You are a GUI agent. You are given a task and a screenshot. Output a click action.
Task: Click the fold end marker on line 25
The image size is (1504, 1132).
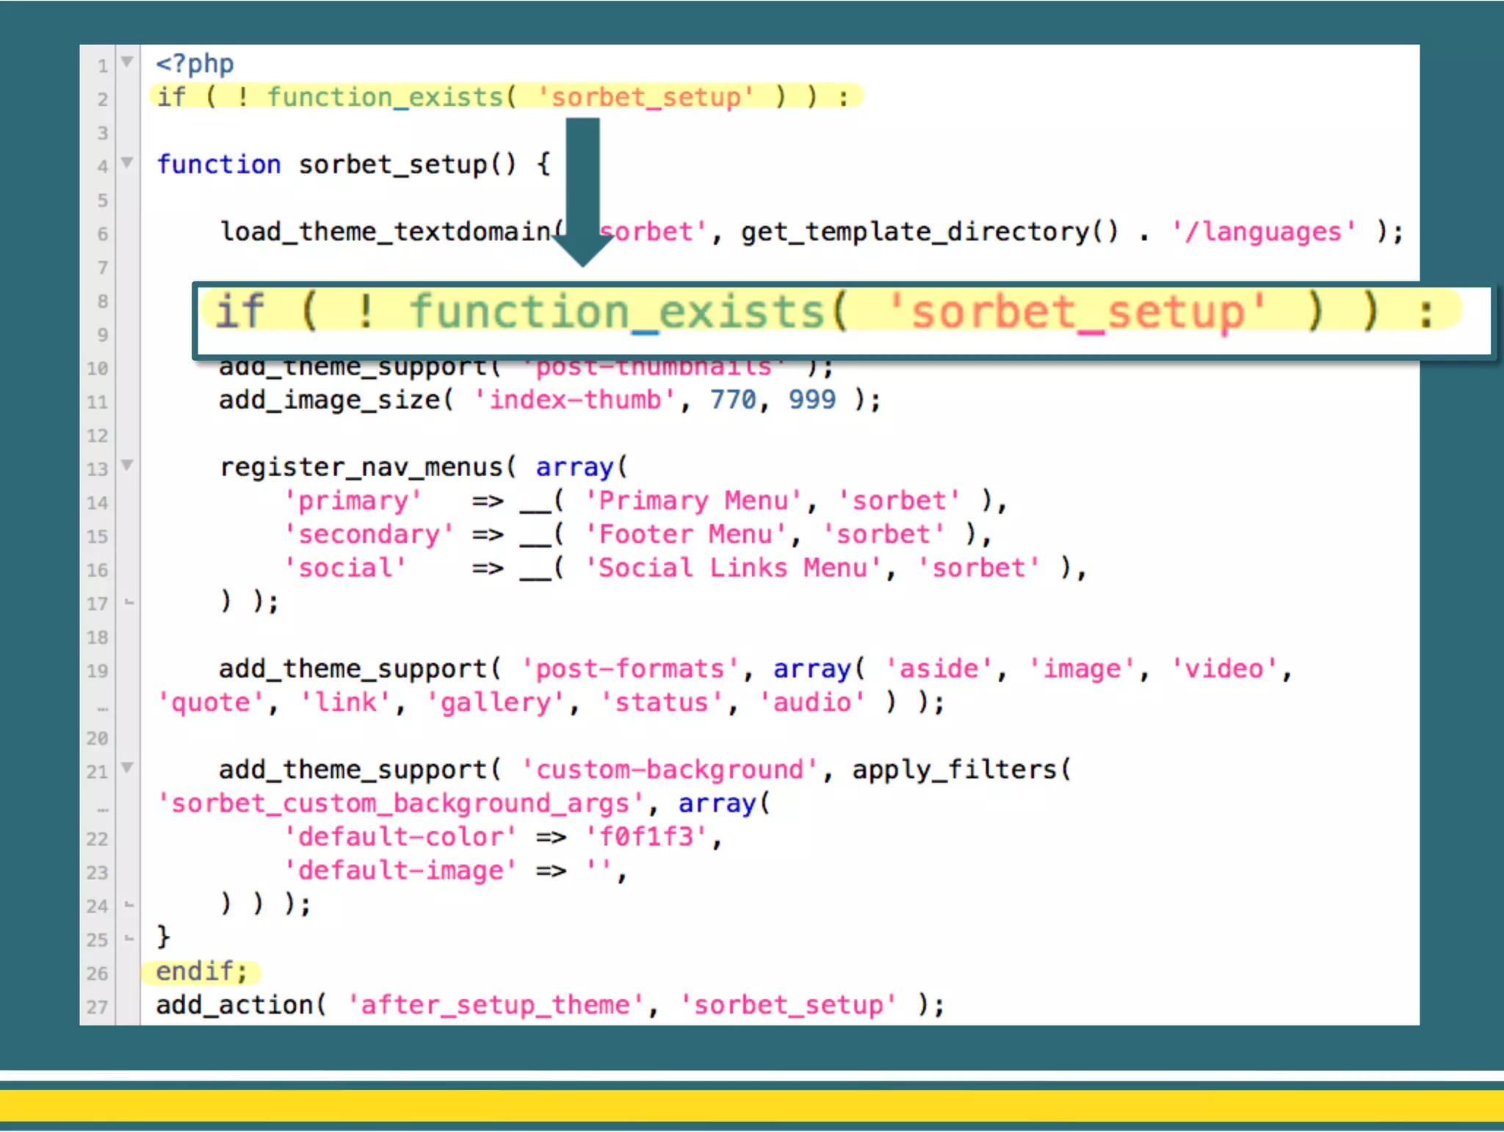pyautogui.click(x=129, y=939)
